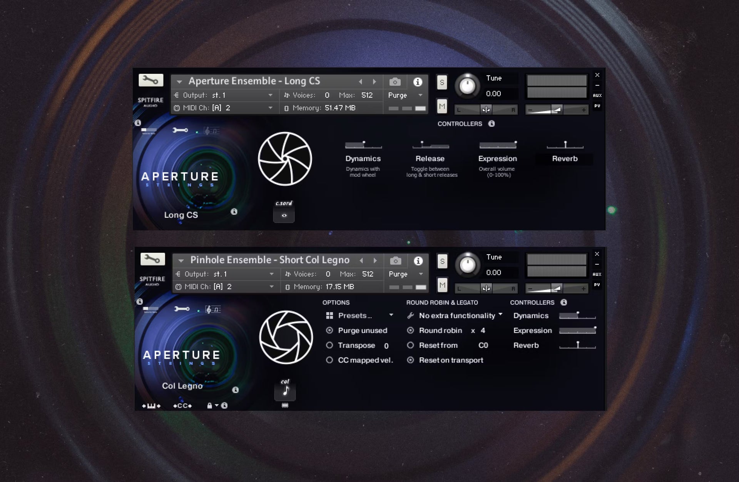Open the info icon in the Pinhole Ensemble header
Viewport: 739px width, 482px height.
point(418,261)
